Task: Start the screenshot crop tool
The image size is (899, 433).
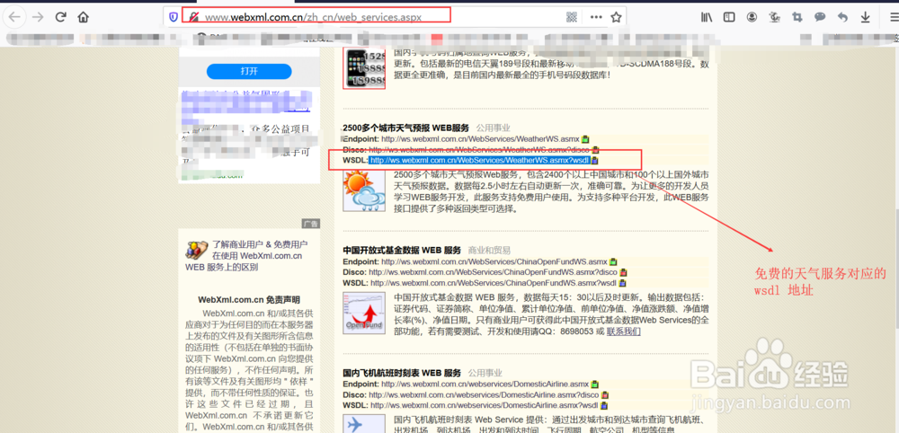Action: coord(797,17)
